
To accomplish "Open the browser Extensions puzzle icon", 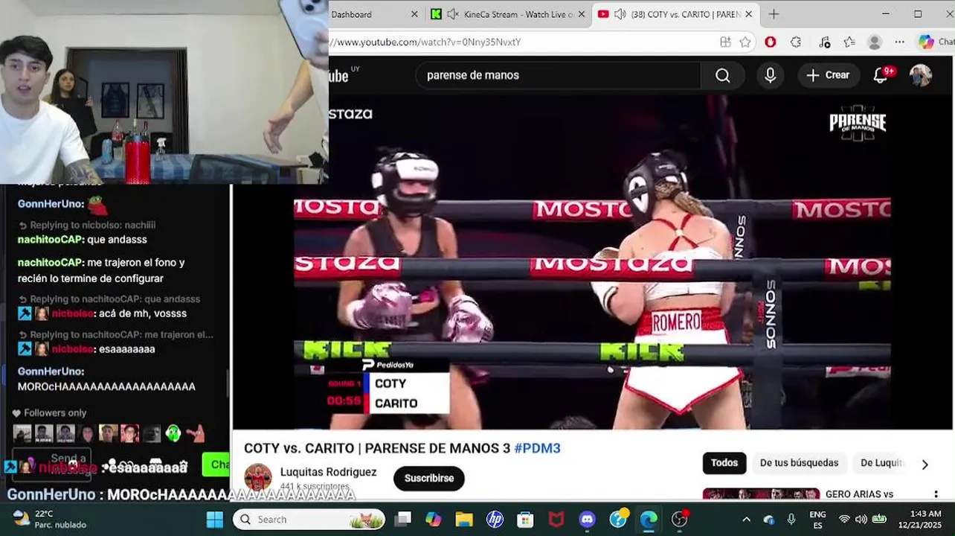I will (x=796, y=42).
